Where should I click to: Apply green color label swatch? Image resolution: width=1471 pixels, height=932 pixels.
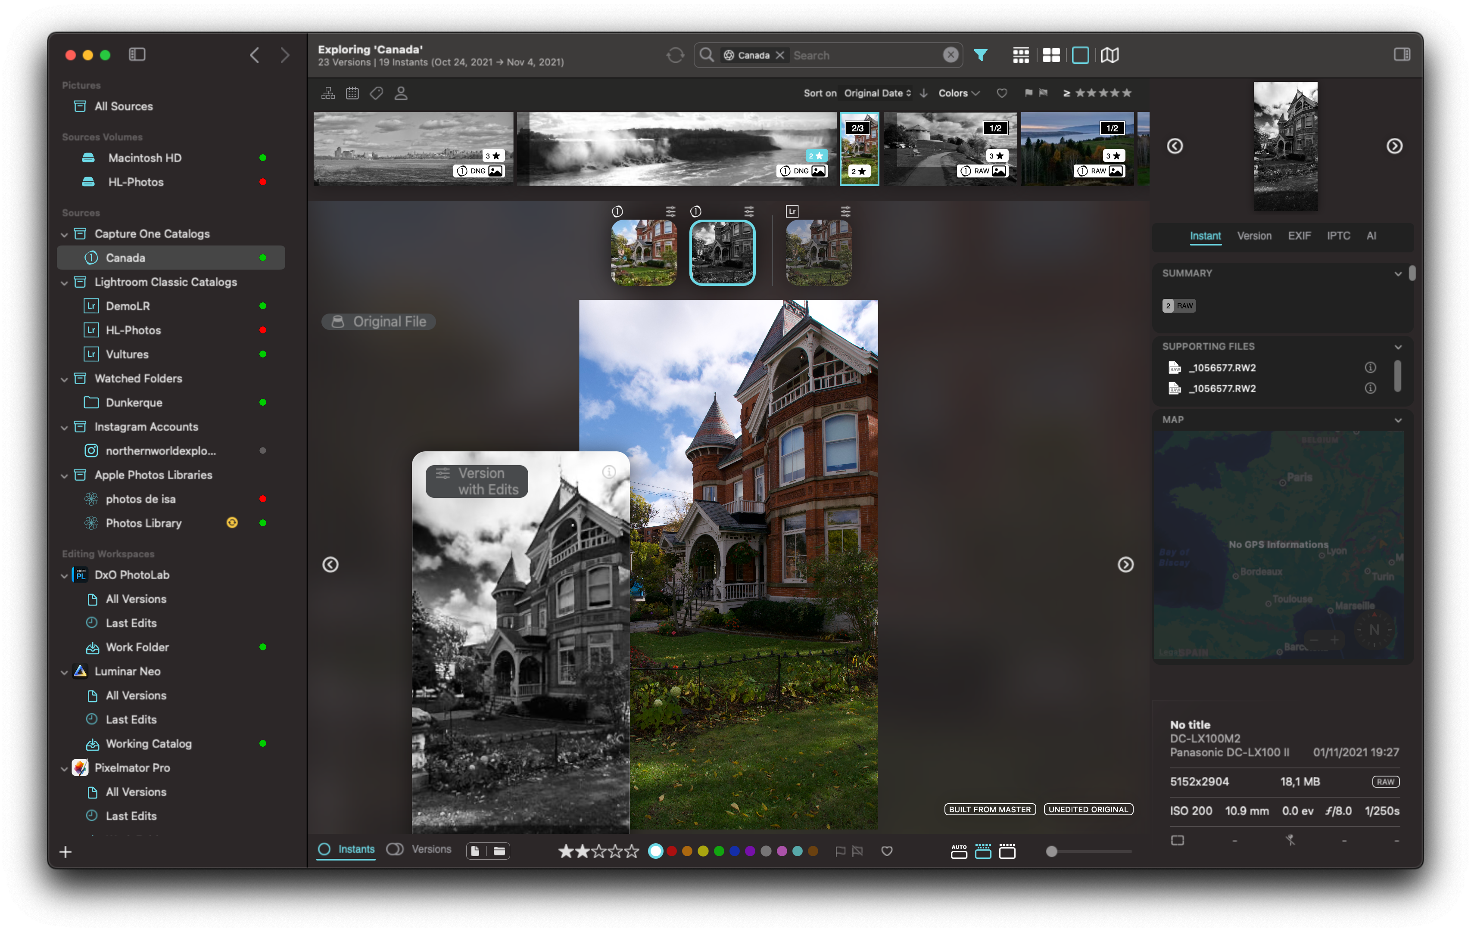click(718, 852)
